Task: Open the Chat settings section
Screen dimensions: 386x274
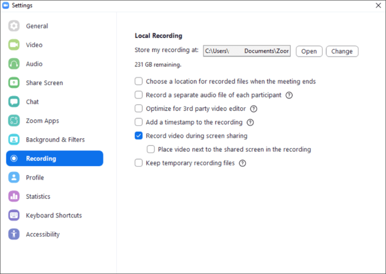Action: (x=55, y=102)
